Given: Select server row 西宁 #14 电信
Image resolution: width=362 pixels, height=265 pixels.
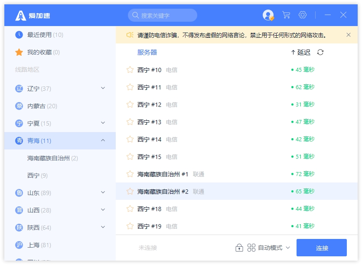Looking at the screenshot, I should (237, 139).
